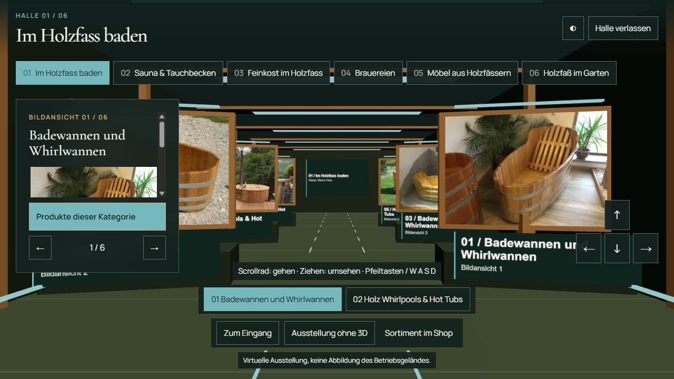The height and width of the screenshot is (379, 674).
Task: Click the 'Im Holzfass baden' page title
Action: pyautogui.click(x=82, y=36)
